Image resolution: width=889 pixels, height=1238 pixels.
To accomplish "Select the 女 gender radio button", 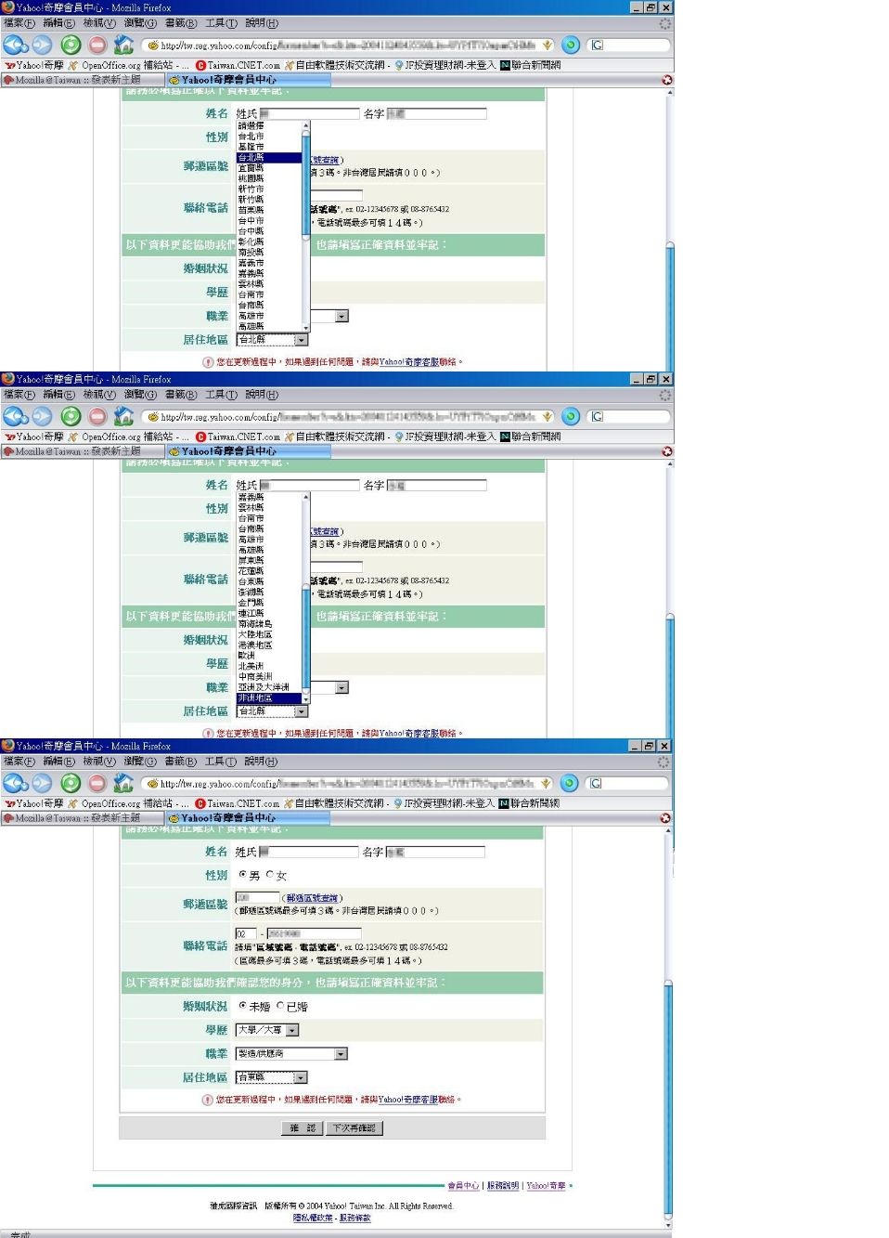I will (x=270, y=875).
